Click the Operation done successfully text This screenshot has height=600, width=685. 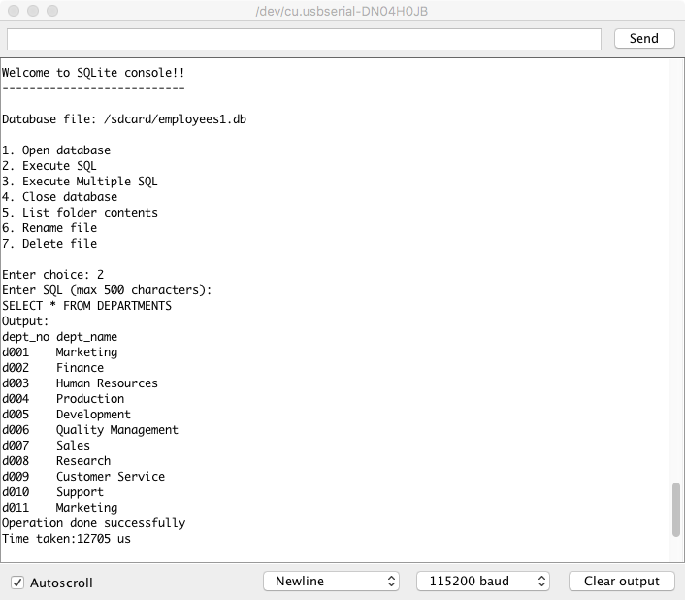coord(93,523)
